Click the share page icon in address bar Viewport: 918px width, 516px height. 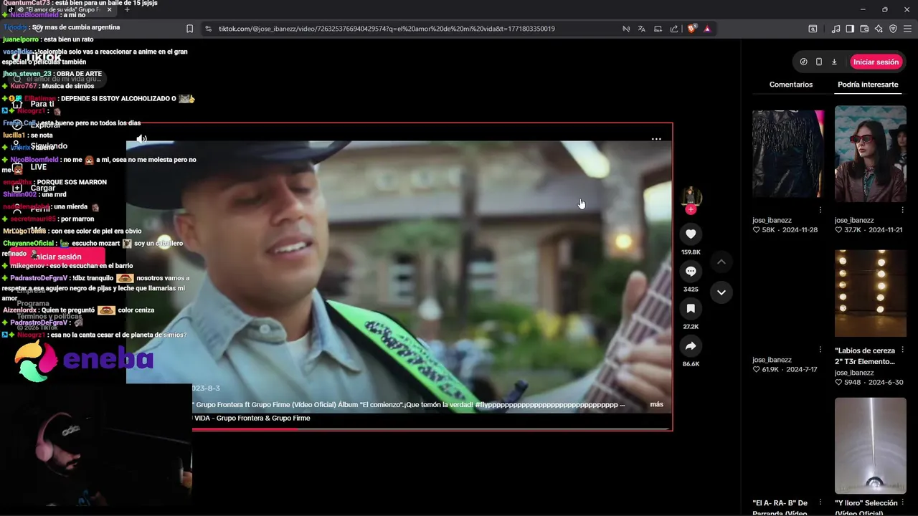674,29
